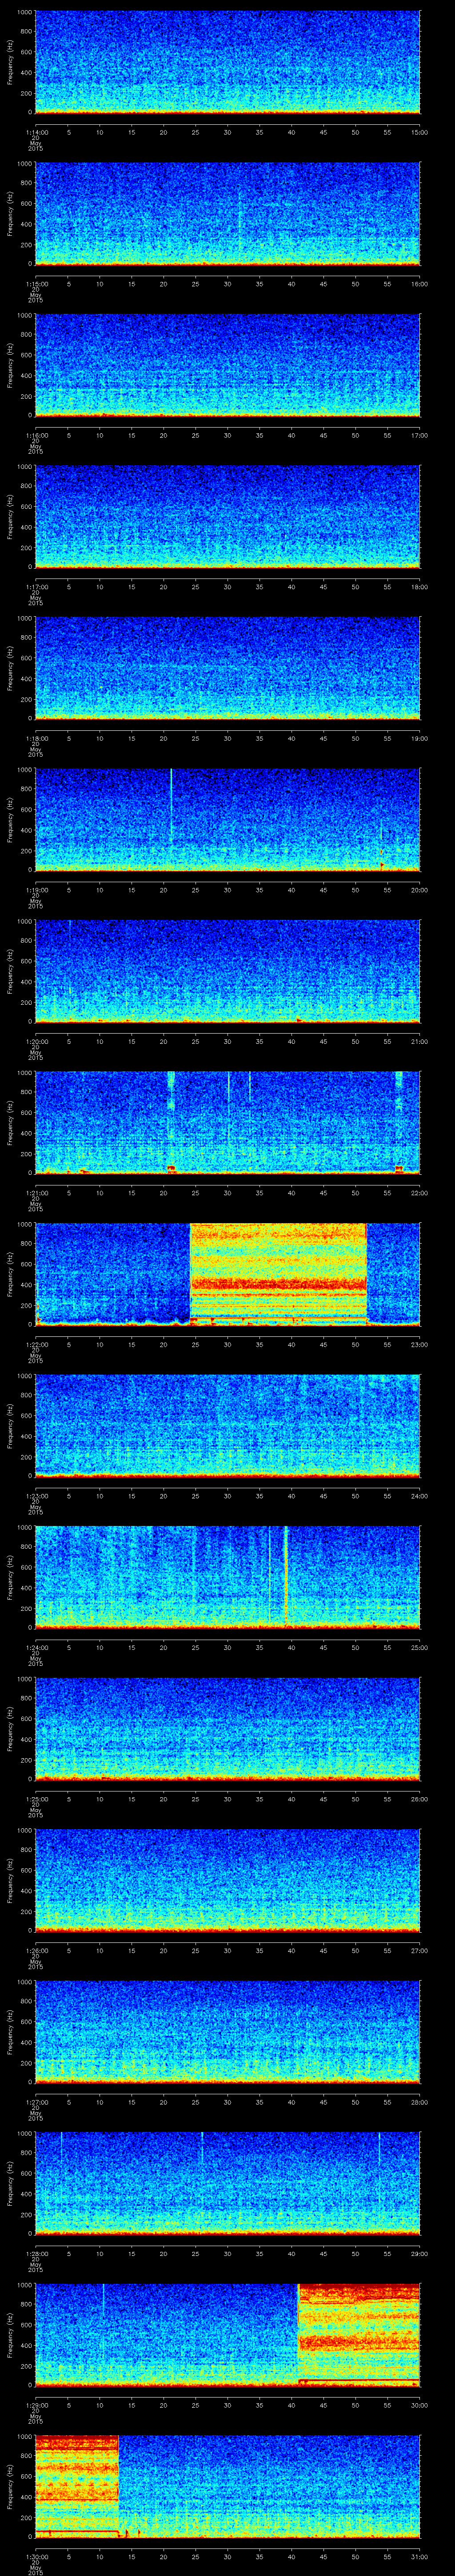Click the '45' second tick under the 1:24:00 panel
This screenshot has height=2576, width=455.
click(x=323, y=1647)
